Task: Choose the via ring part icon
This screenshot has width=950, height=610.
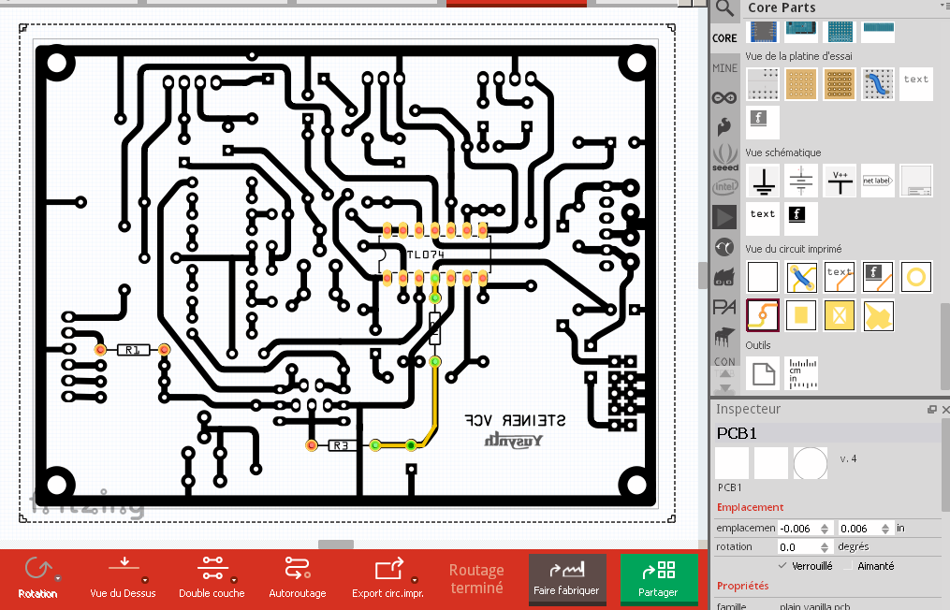Action: pos(916,277)
